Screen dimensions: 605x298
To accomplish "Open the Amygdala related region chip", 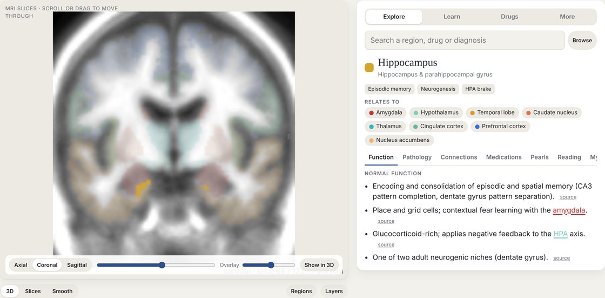I will point(386,113).
